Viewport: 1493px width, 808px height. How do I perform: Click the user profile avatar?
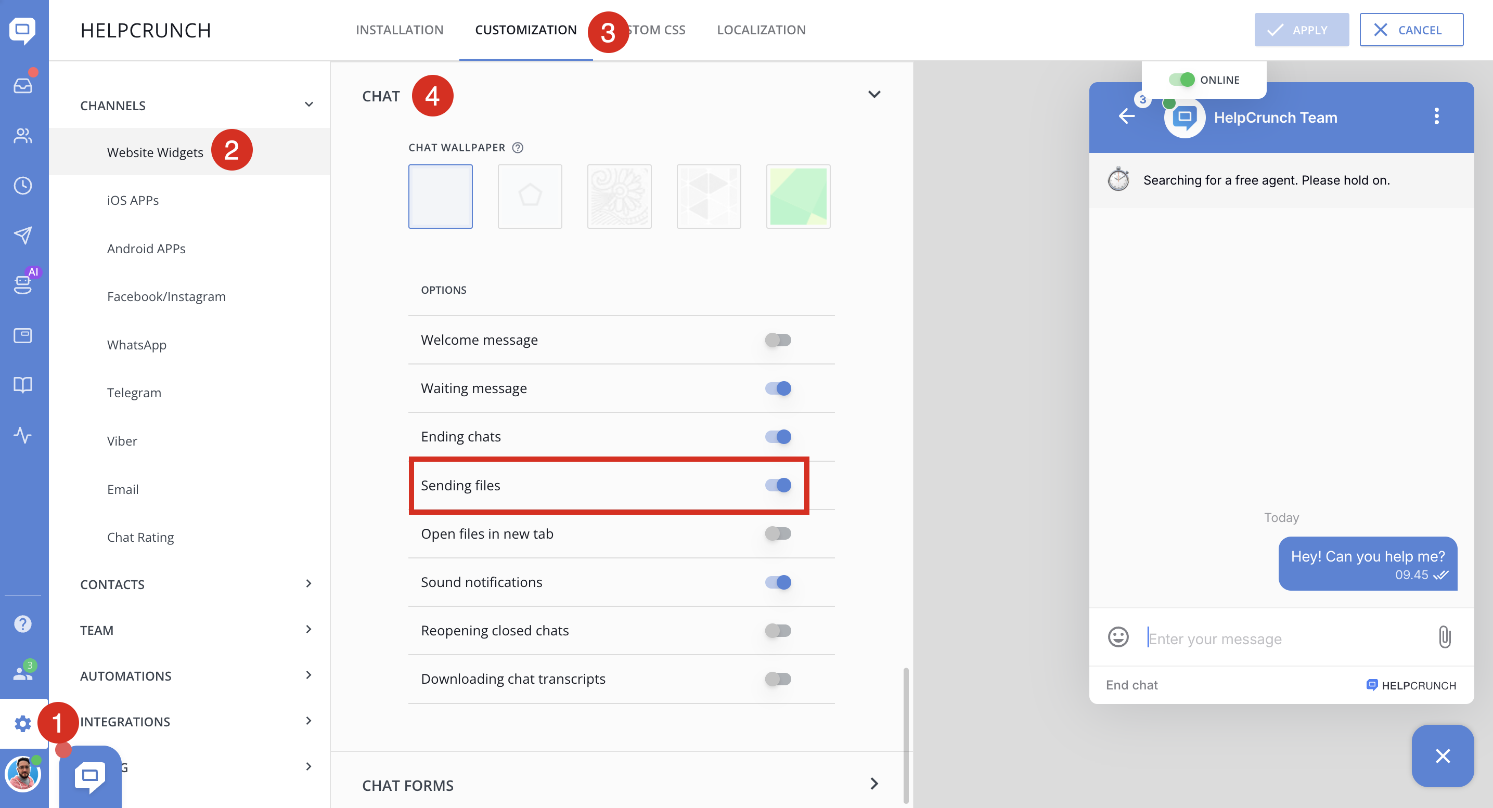[x=22, y=774]
